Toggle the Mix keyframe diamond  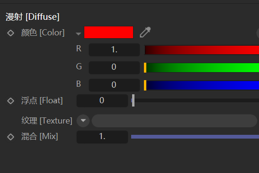11,137
